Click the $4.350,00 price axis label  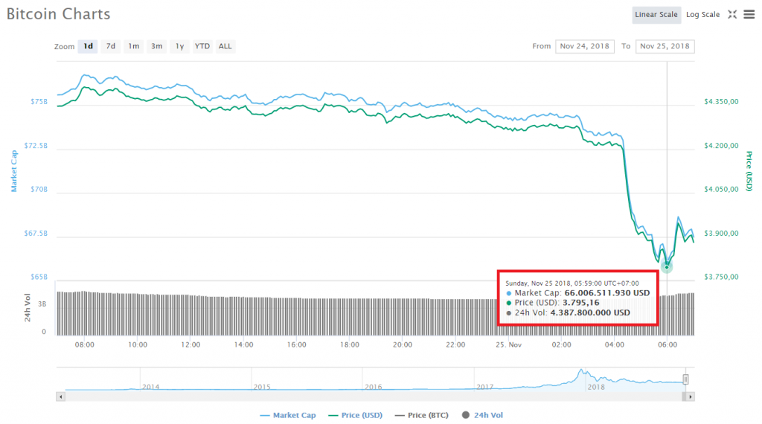(721, 102)
